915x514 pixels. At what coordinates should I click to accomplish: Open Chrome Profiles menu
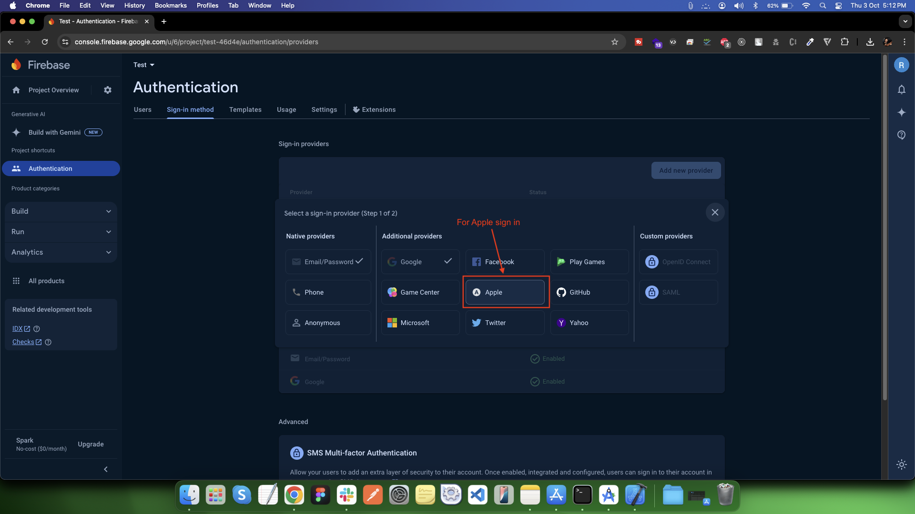click(207, 6)
